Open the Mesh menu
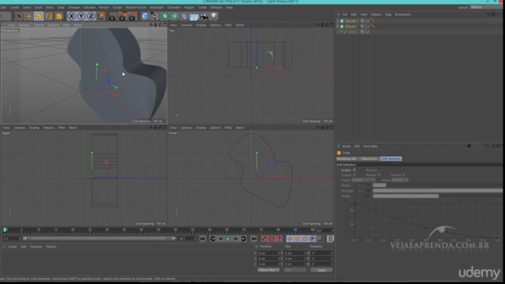The width and height of the screenshot is (505, 284). point(50,7)
